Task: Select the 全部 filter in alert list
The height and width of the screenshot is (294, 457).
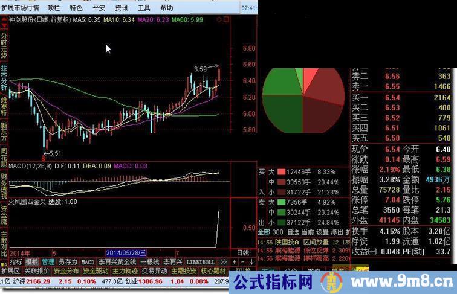Action: tap(264, 232)
